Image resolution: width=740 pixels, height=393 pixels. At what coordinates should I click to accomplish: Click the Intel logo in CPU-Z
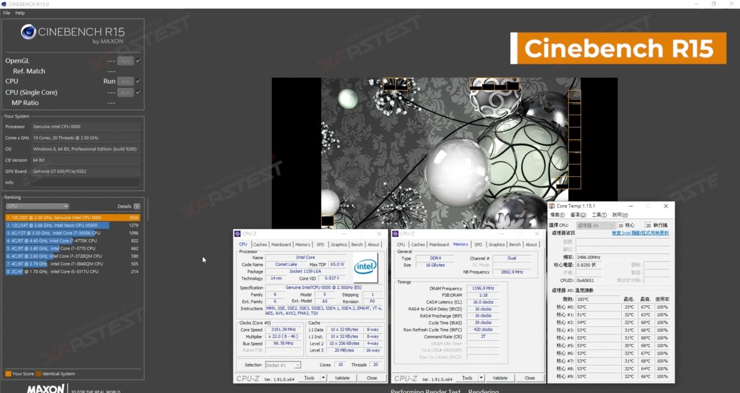(x=365, y=267)
